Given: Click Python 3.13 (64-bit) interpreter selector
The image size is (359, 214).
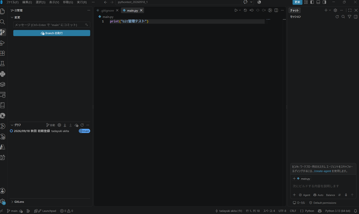Looking at the screenshot, I should (338, 211).
